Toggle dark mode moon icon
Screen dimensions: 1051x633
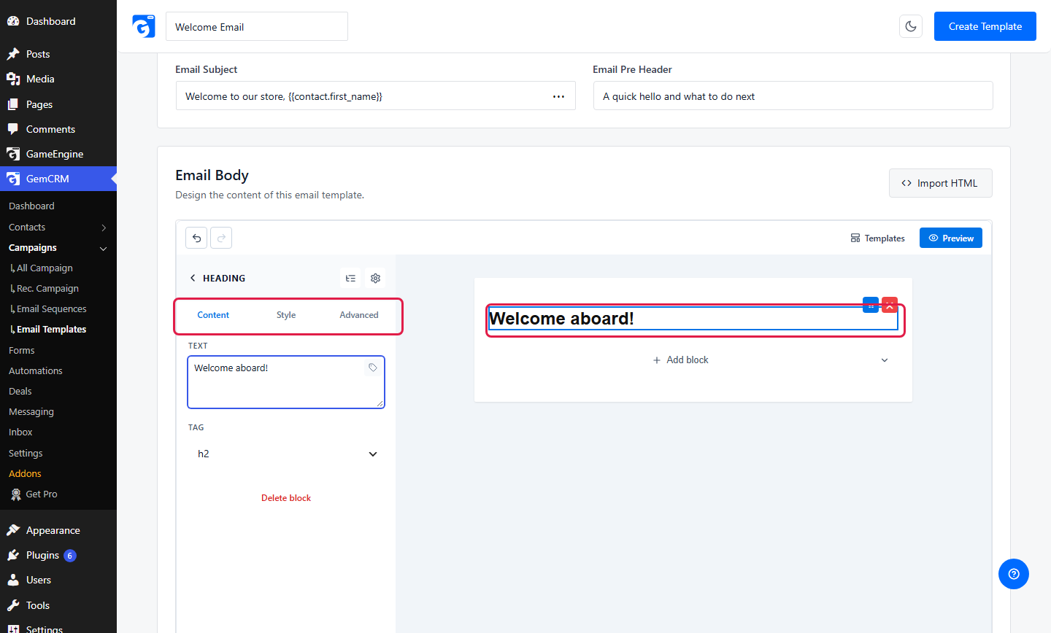point(911,26)
